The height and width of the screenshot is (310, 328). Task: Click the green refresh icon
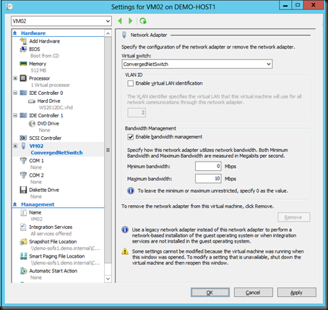[x=143, y=21]
